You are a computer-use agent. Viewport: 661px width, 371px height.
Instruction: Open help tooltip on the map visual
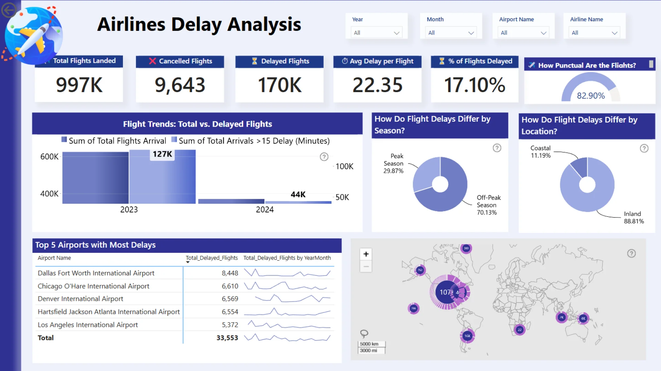tap(631, 254)
